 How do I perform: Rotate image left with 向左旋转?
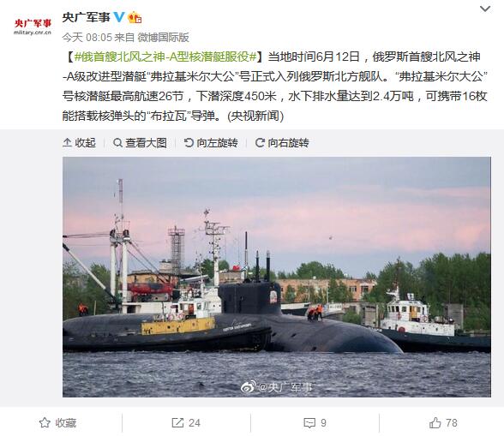point(211,143)
